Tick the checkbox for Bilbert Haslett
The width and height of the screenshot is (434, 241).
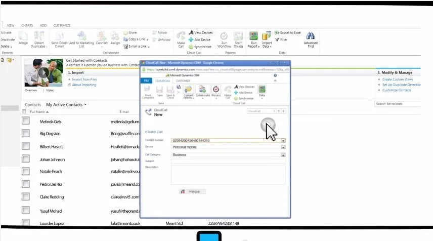coord(26,146)
